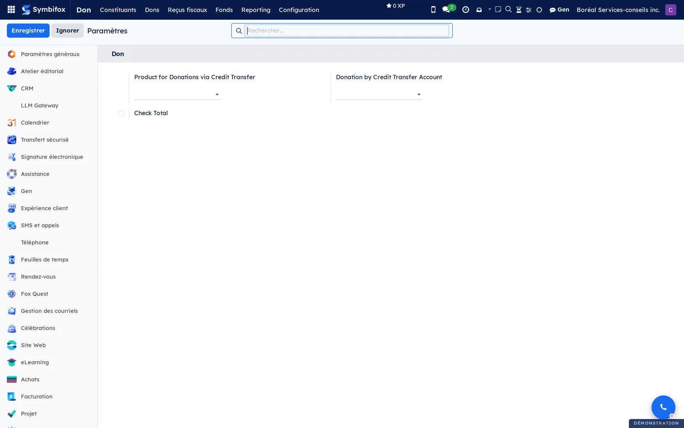Select Calendrier in the sidebar
684x428 pixels.
click(49, 122)
